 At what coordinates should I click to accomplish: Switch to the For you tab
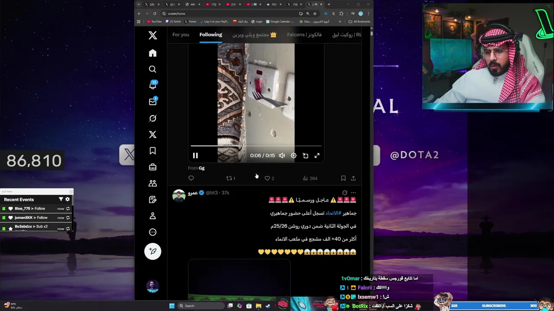(181, 35)
